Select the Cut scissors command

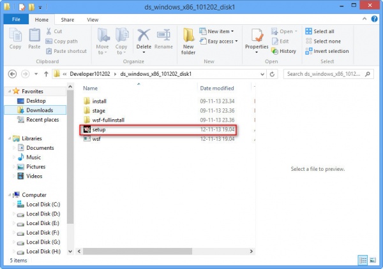[54, 31]
